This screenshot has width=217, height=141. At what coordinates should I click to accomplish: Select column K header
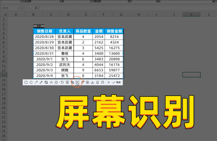(x=191, y=14)
